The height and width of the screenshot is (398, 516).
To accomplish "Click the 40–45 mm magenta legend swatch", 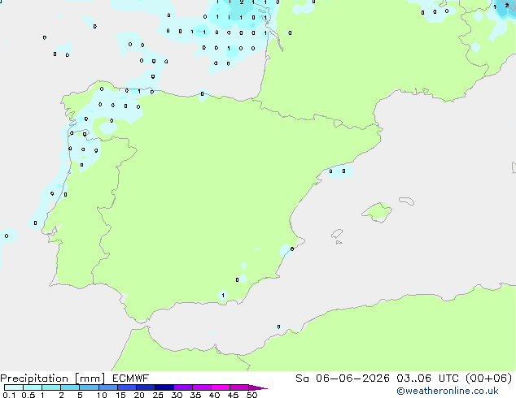I will tap(221, 387).
